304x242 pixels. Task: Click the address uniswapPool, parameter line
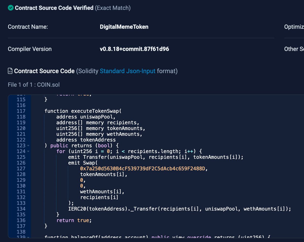(86, 117)
